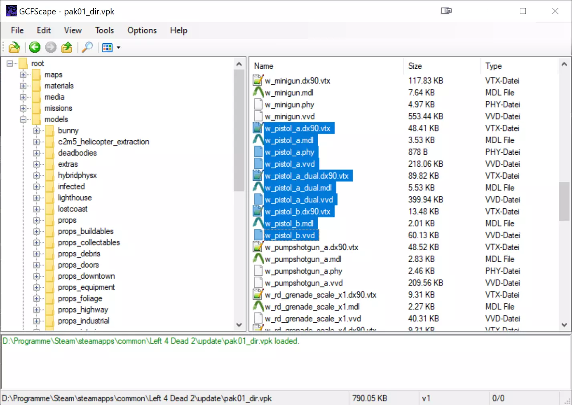Click the file list scroll down arrow
The width and height of the screenshot is (572, 405).
point(564,325)
